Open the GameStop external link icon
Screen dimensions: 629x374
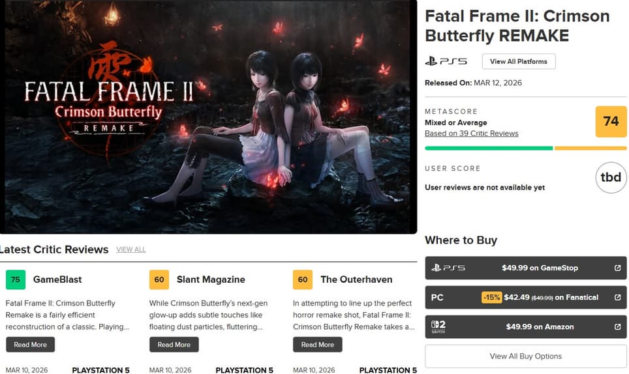(617, 268)
